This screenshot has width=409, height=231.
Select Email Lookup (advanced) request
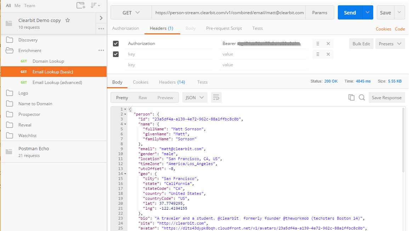coord(54,83)
